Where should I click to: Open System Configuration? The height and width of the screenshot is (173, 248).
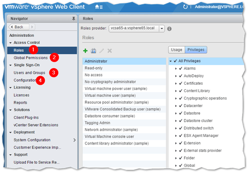point(32,140)
